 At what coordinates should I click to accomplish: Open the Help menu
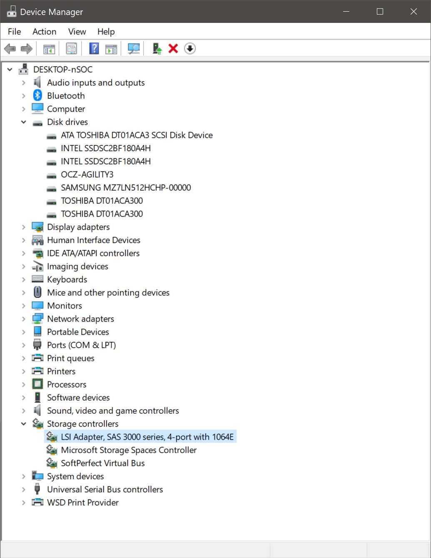(106, 32)
